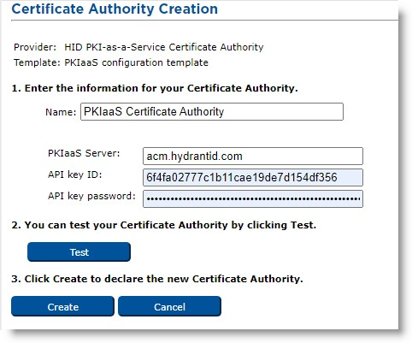
Task: Click the Certificate Authority Creation heading
Action: pyautogui.click(x=115, y=9)
